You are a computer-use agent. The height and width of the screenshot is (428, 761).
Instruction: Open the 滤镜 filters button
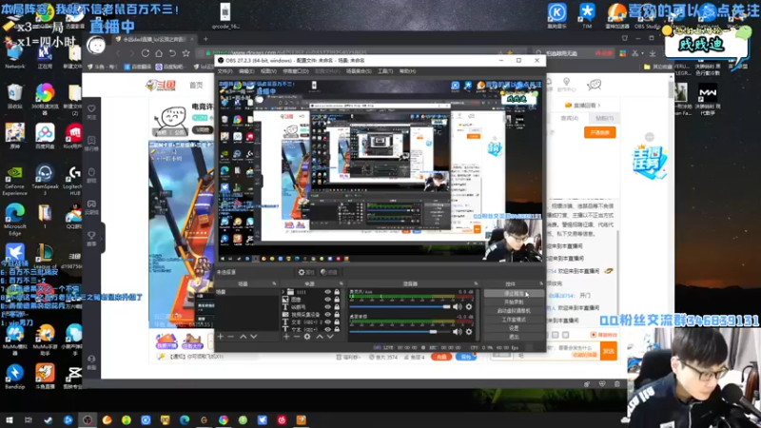(329, 272)
